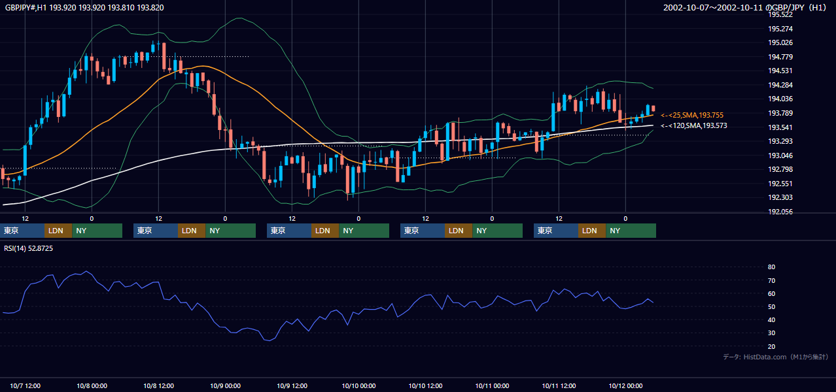The height and width of the screenshot is (392, 836).
Task: Click the RSI scale value 30
Action: 772,333
